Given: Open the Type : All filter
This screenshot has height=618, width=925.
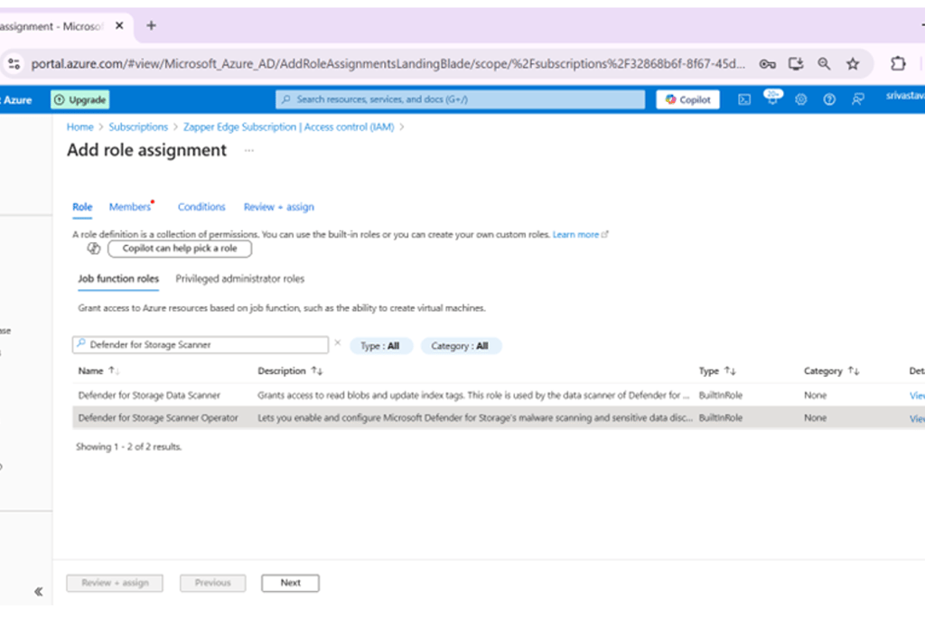Looking at the screenshot, I should 381,346.
